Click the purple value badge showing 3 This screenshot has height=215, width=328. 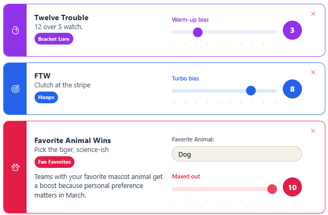292,30
